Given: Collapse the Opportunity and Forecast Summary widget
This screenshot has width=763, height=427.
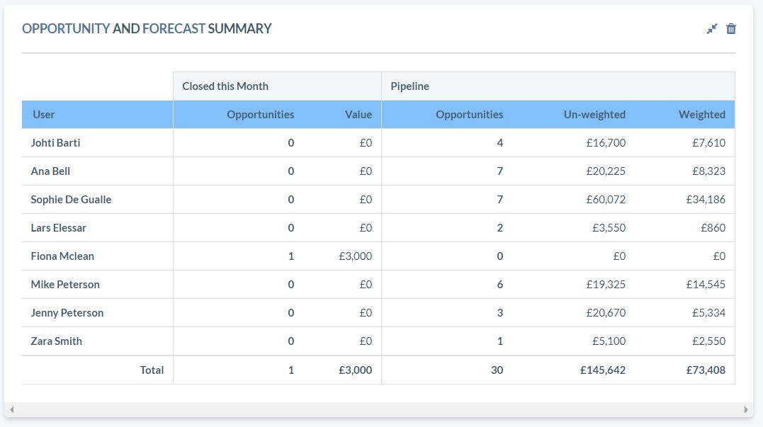Looking at the screenshot, I should 711,29.
